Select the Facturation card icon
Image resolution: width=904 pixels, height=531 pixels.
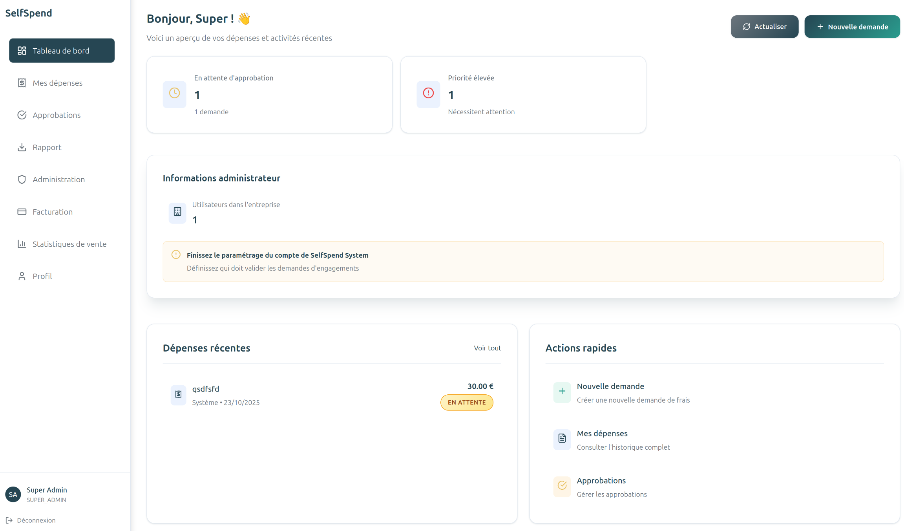(22, 211)
